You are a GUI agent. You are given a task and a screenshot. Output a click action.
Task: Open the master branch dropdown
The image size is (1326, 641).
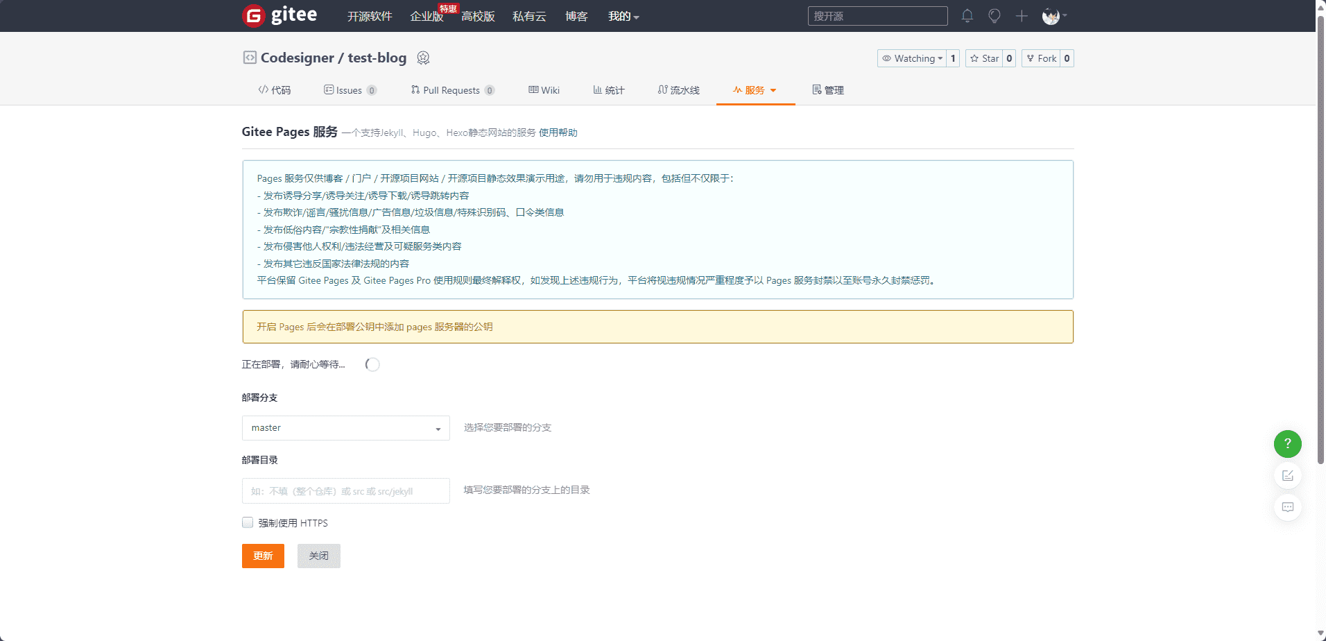pyautogui.click(x=346, y=428)
